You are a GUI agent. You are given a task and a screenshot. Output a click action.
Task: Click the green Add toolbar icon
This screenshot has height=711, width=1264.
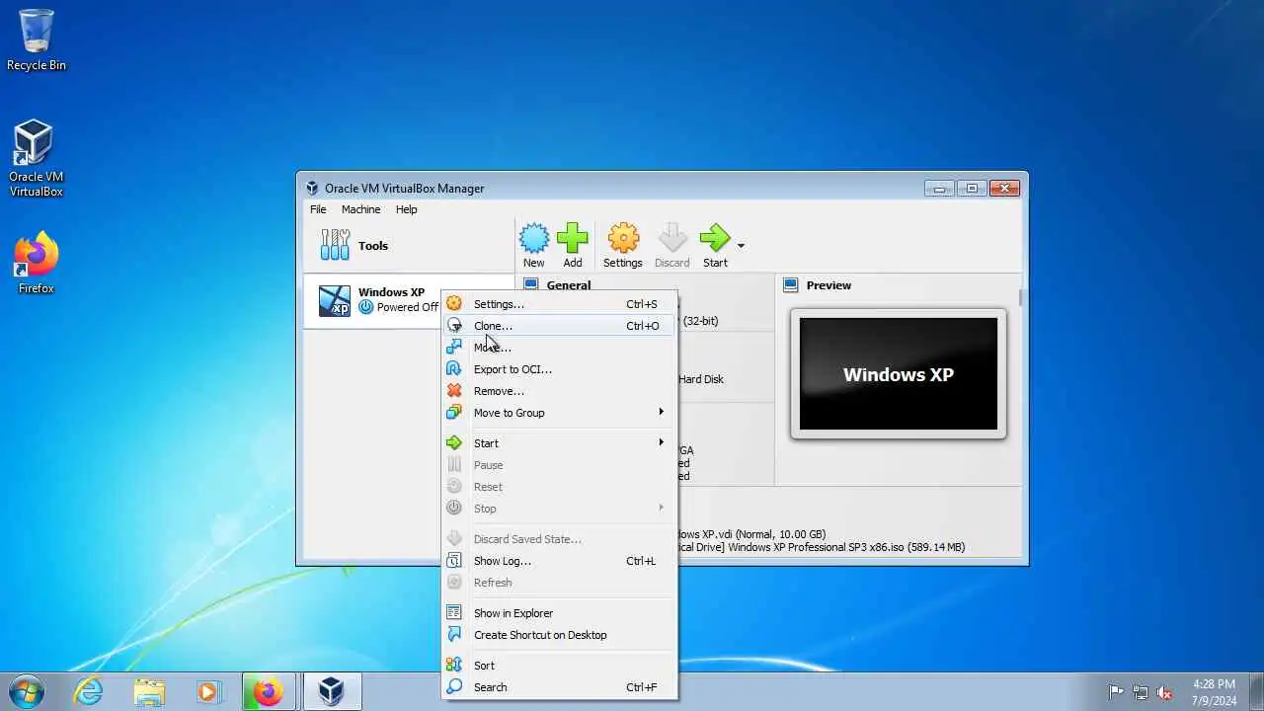(573, 245)
